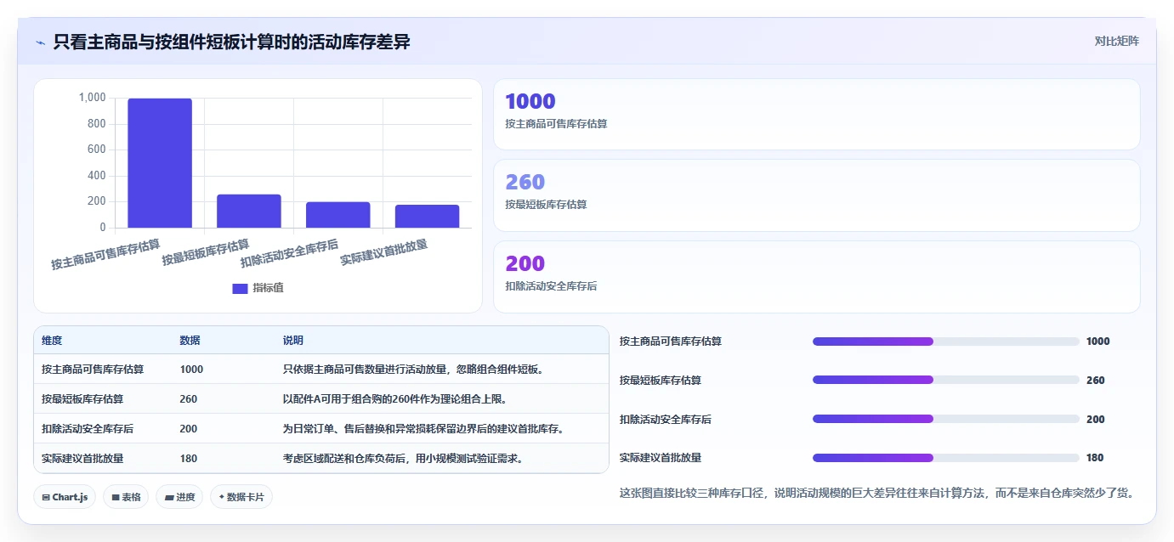
Task: Click the table data value 1000
Action: pyautogui.click(x=191, y=370)
